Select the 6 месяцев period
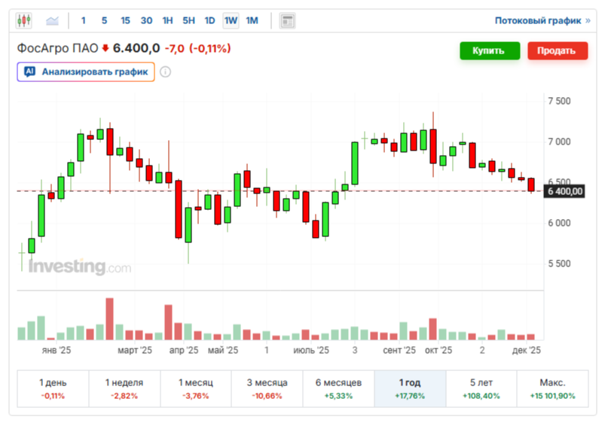The width and height of the screenshot is (608, 426). (338, 388)
